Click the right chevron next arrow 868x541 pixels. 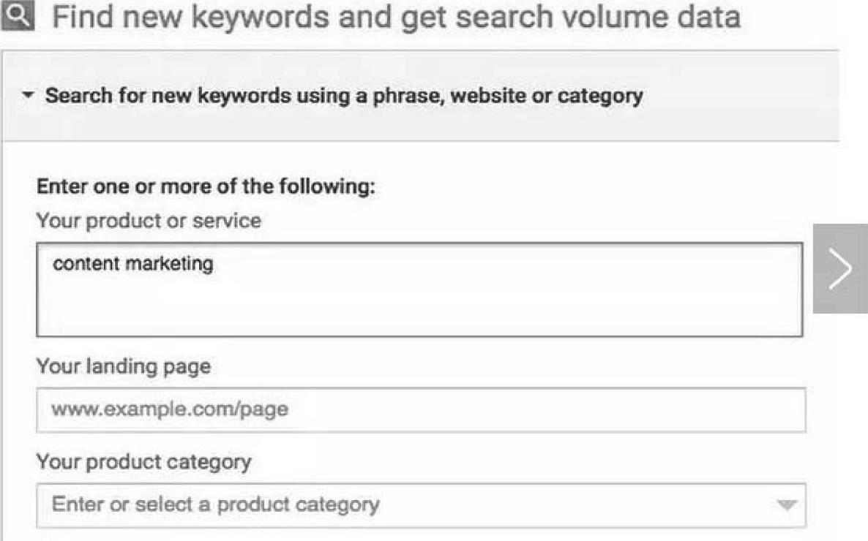(840, 268)
